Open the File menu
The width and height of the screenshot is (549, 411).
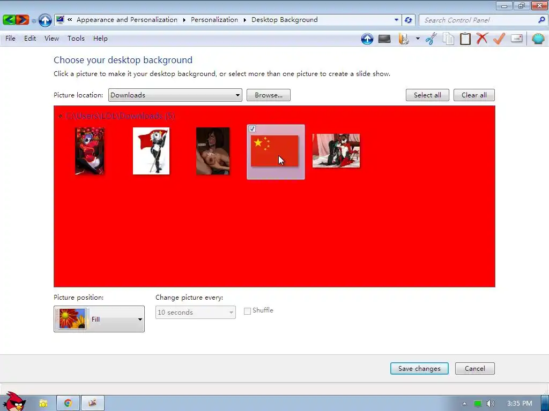pyautogui.click(x=10, y=39)
